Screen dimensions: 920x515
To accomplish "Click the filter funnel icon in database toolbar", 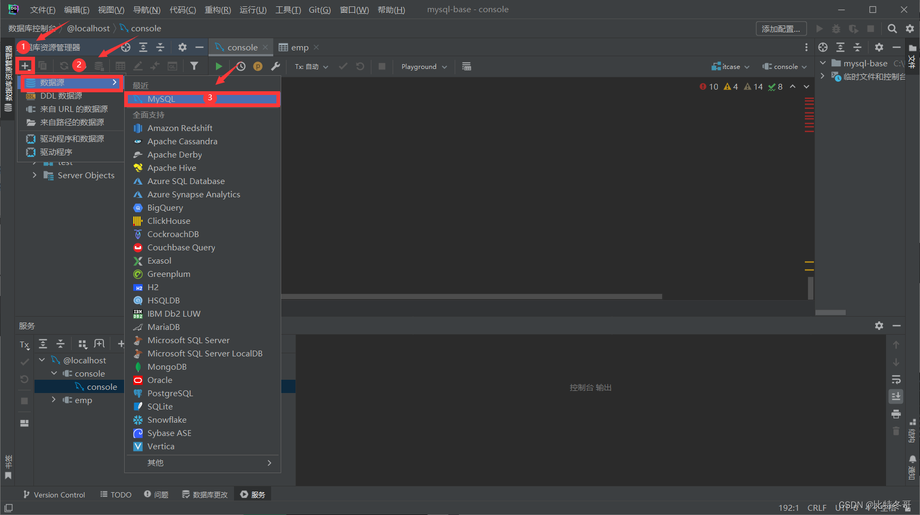I will click(x=194, y=66).
